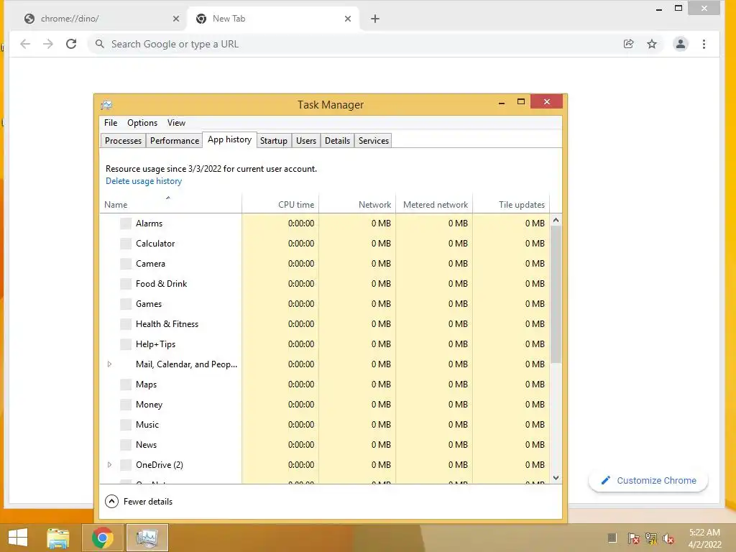Image resolution: width=736 pixels, height=552 pixels.
Task: Click the Calculator app icon placeholder
Action: tap(125, 244)
